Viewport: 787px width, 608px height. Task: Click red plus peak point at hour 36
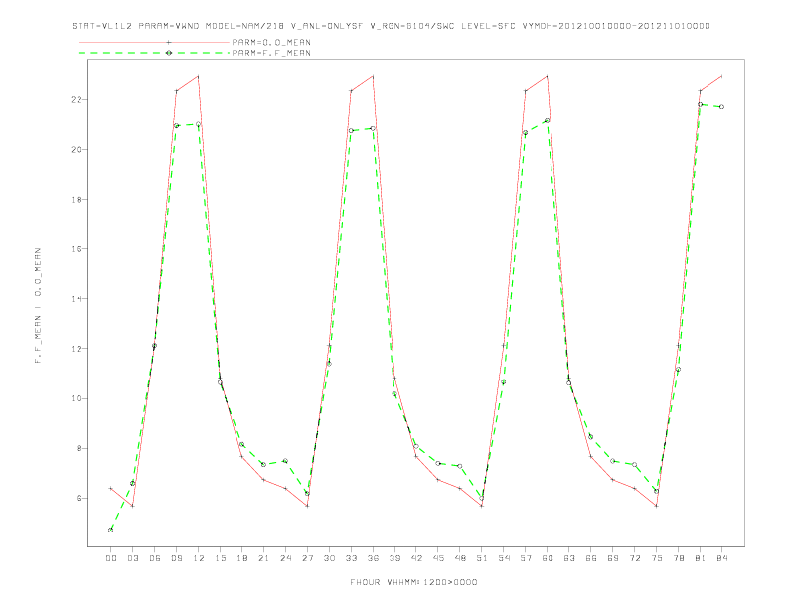pyautogui.click(x=373, y=76)
